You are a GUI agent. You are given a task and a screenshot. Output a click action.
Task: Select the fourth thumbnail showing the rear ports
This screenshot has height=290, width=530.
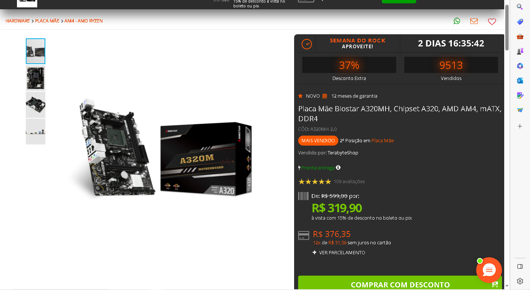(35, 131)
